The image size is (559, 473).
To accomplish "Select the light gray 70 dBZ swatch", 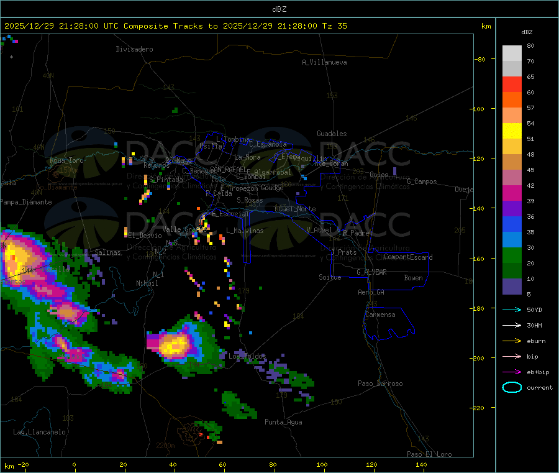I will click(512, 53).
